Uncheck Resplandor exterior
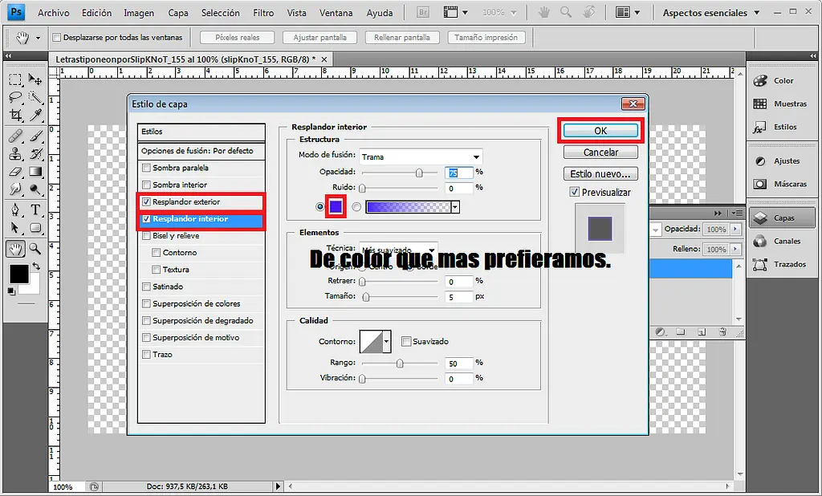 tap(146, 202)
